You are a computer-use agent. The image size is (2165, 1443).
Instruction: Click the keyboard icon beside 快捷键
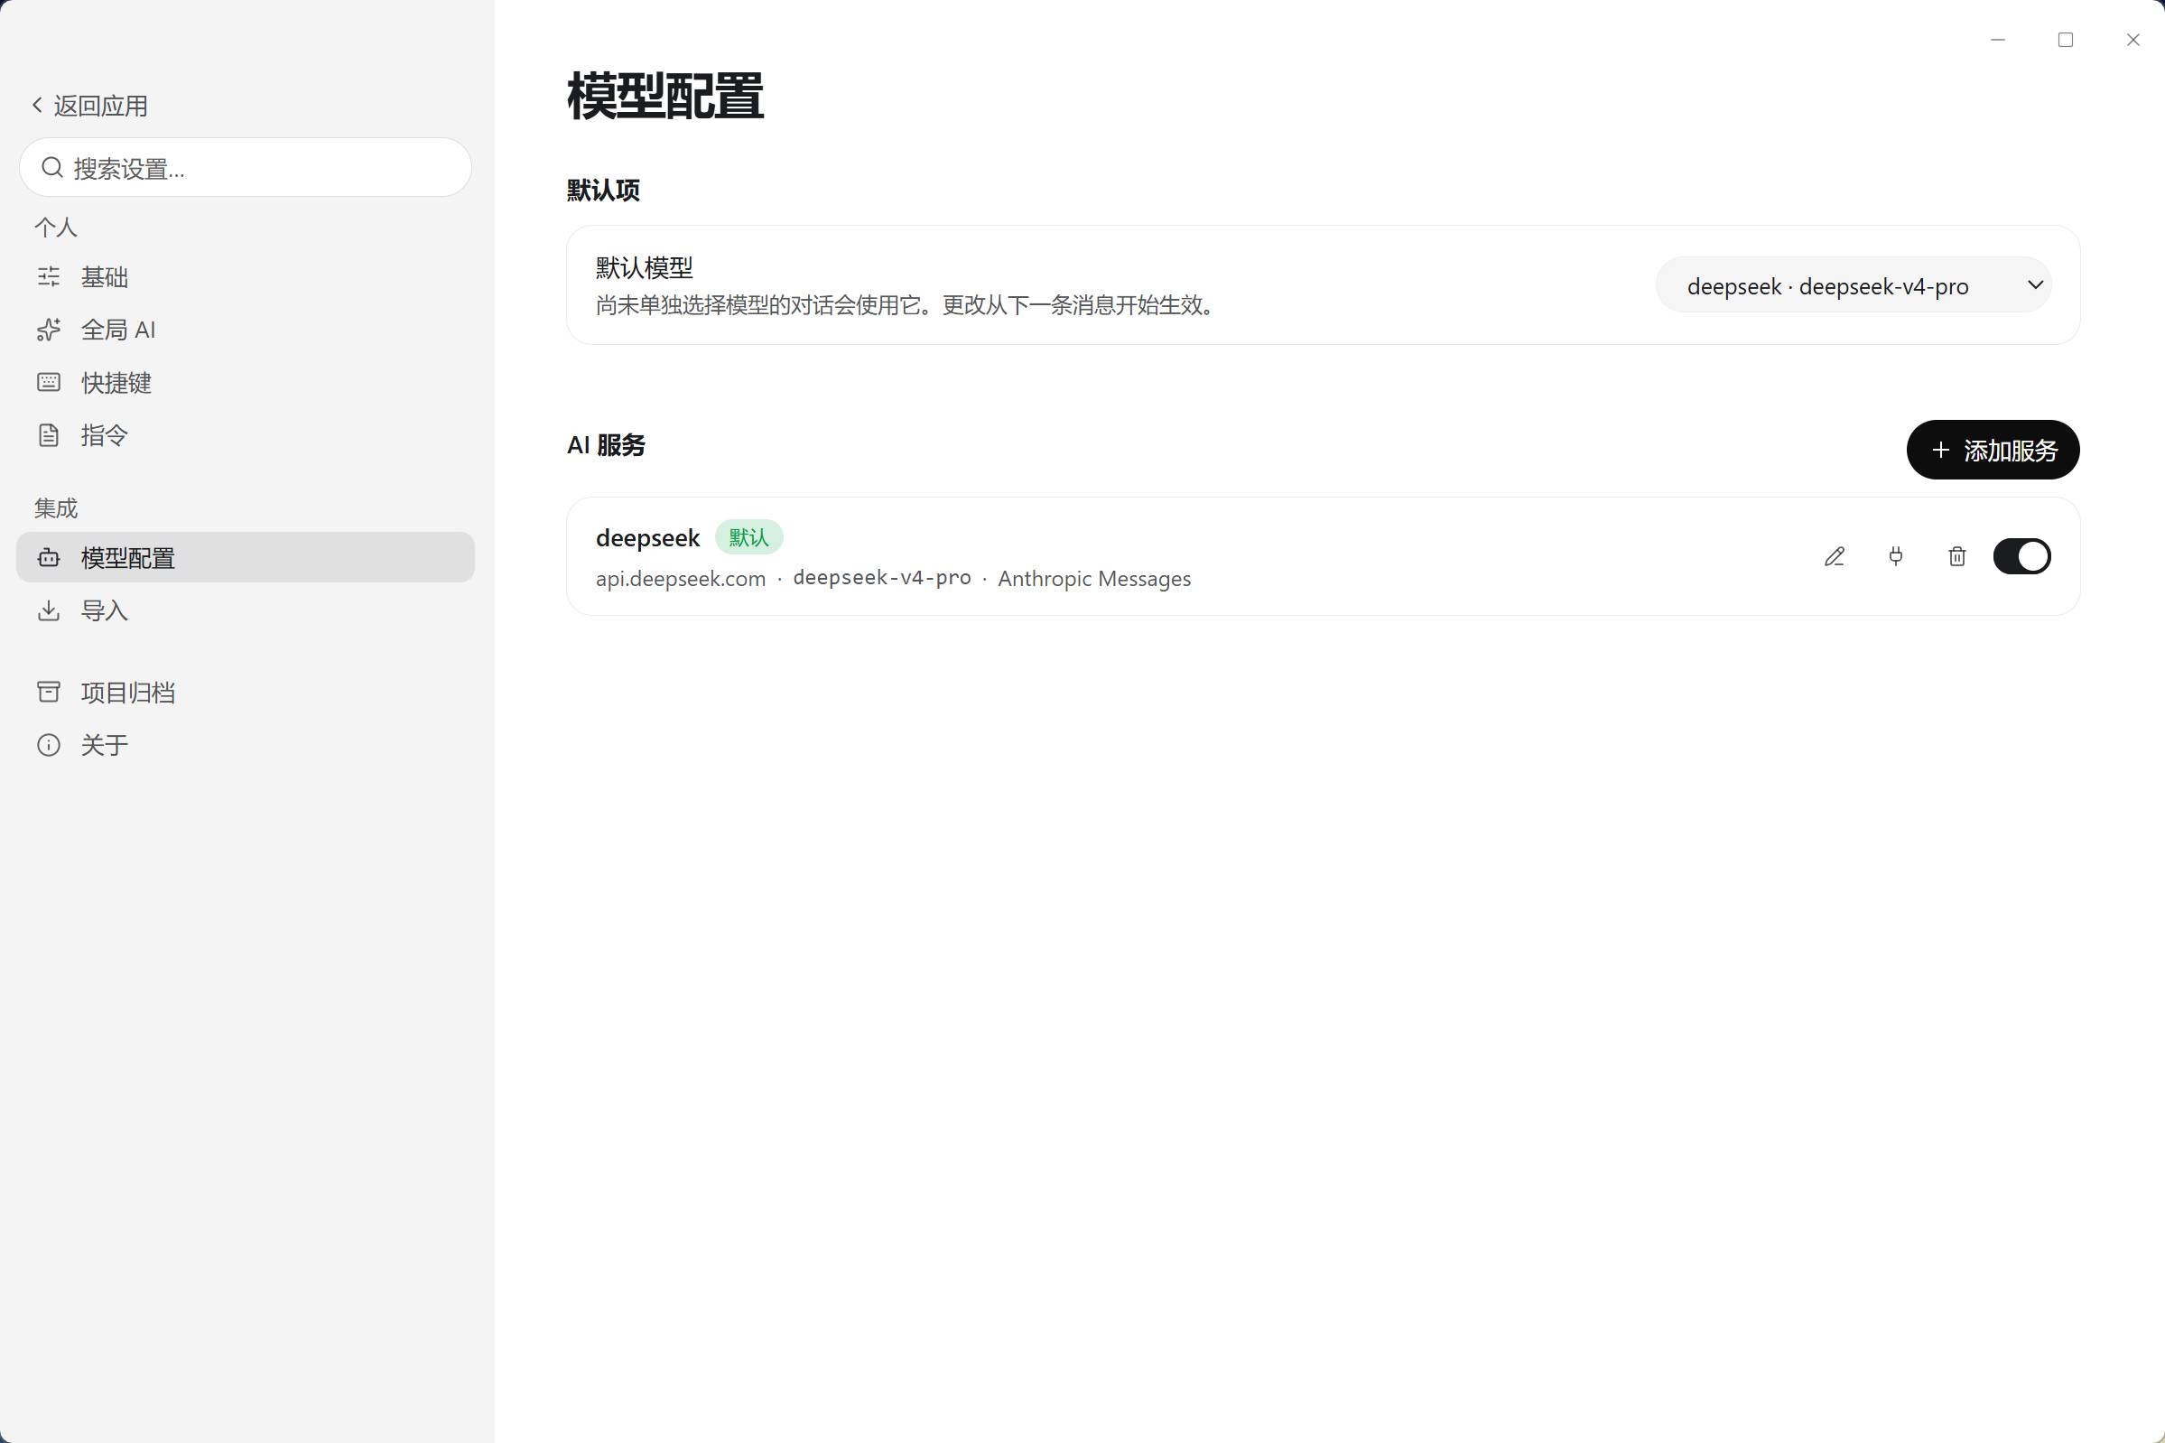[x=49, y=382]
